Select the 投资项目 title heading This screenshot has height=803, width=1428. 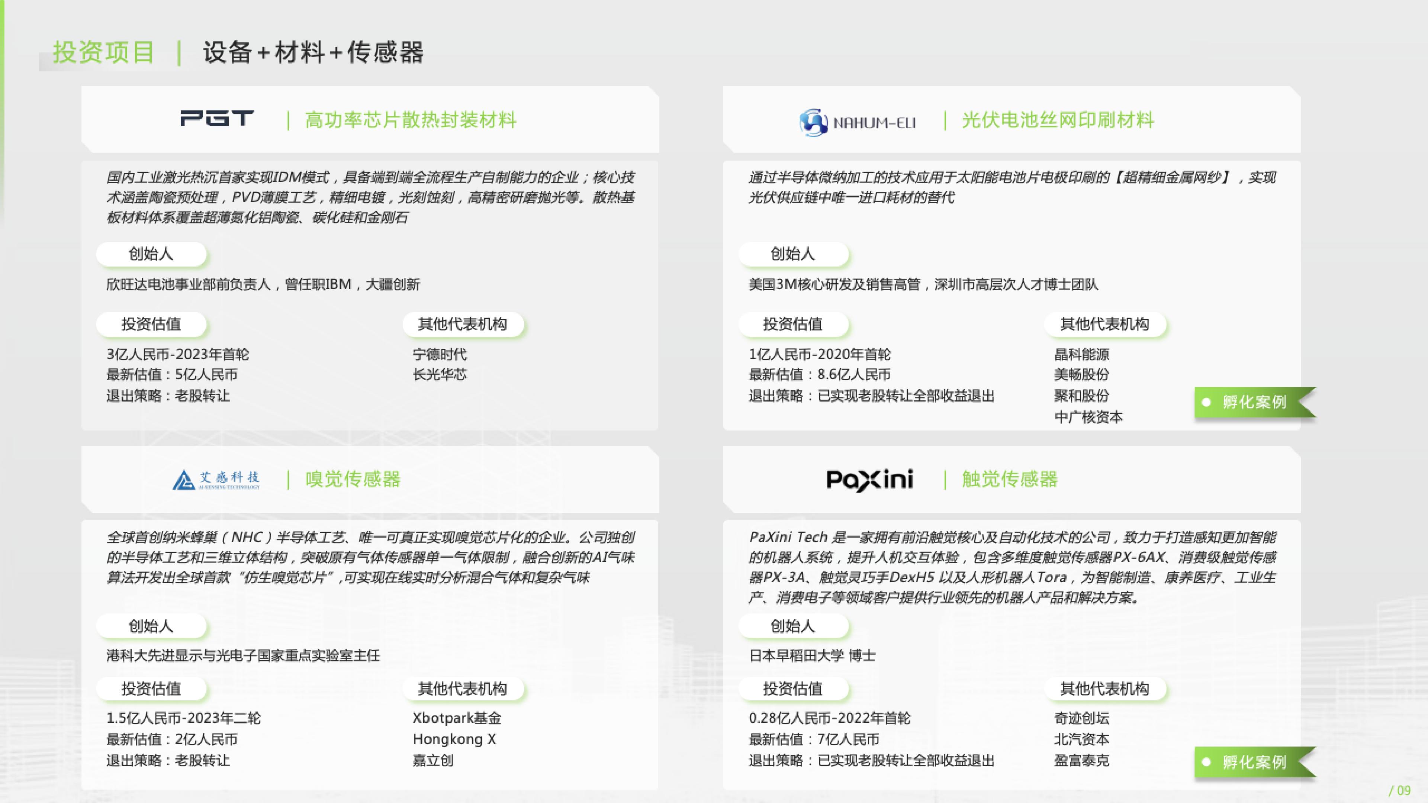tap(103, 53)
